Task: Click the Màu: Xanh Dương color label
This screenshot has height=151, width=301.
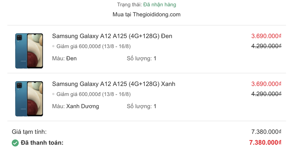Action: click(76, 106)
